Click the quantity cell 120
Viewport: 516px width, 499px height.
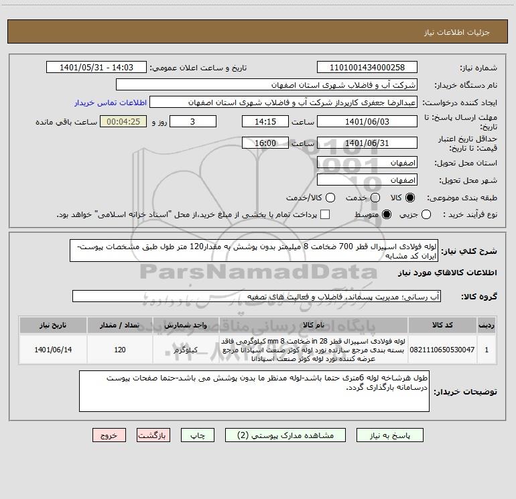(120, 350)
